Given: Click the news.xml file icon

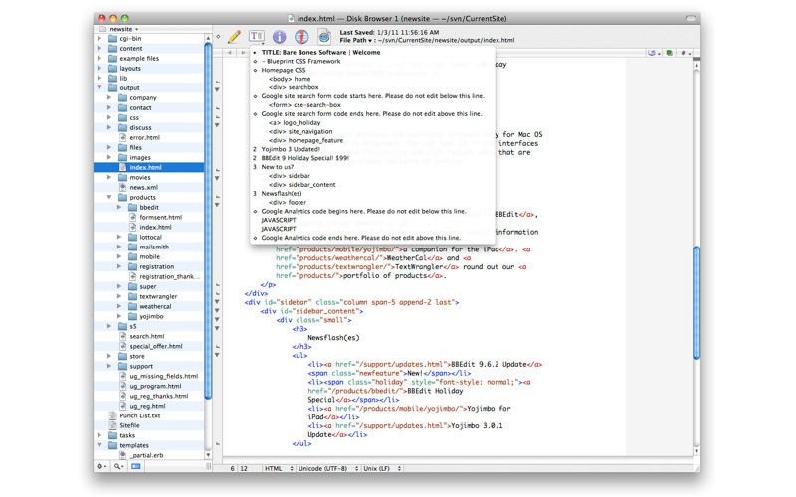Looking at the screenshot, I should (122, 187).
